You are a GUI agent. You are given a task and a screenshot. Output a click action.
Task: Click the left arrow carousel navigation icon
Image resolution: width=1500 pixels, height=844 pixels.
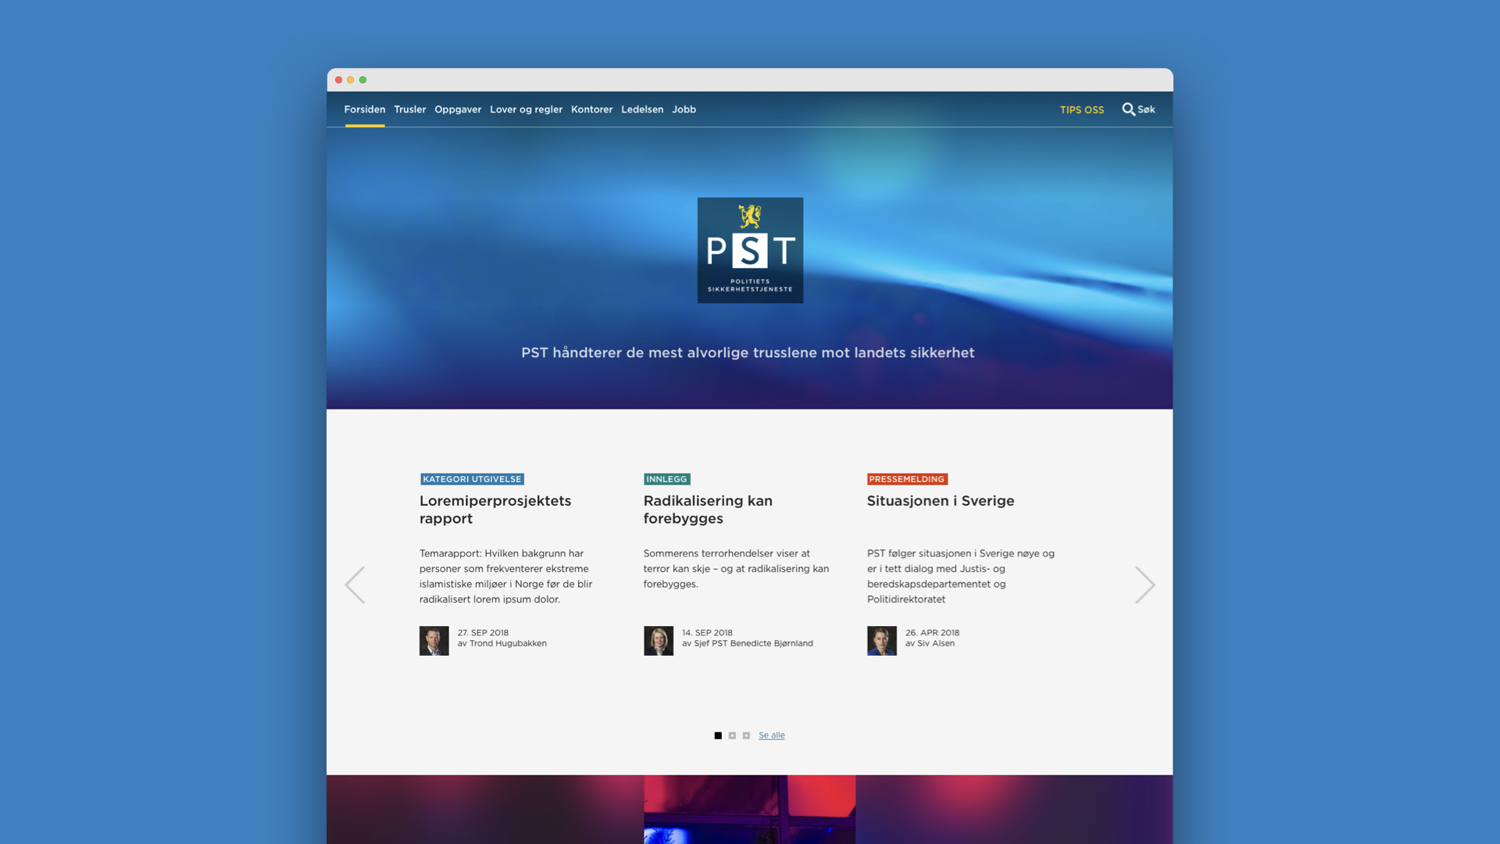click(355, 585)
